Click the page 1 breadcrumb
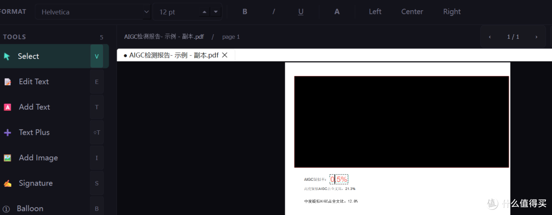Screen dimensions: 552x215 pyautogui.click(x=231, y=37)
